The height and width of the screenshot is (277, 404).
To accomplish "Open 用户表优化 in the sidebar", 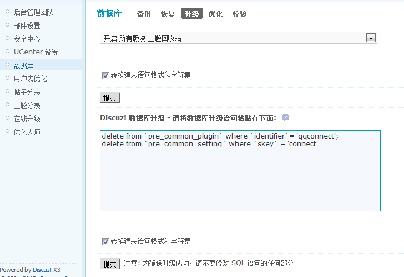I will (x=30, y=79).
